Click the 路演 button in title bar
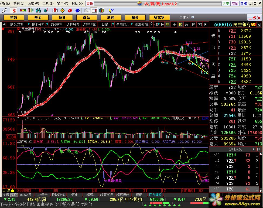This screenshot has width=263, height=208. [x=244, y=4]
